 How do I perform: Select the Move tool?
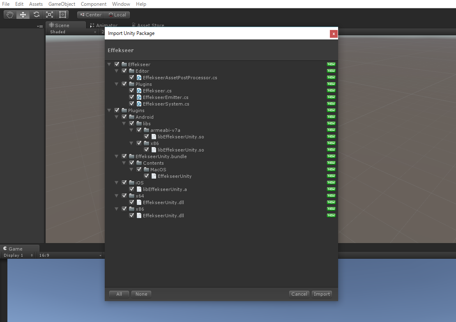23,14
